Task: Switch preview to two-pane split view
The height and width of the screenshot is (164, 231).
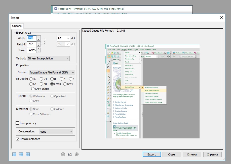Action: (x=21, y=154)
